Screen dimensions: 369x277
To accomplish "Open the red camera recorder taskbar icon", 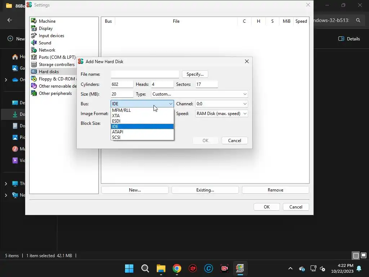I will click(x=224, y=268).
